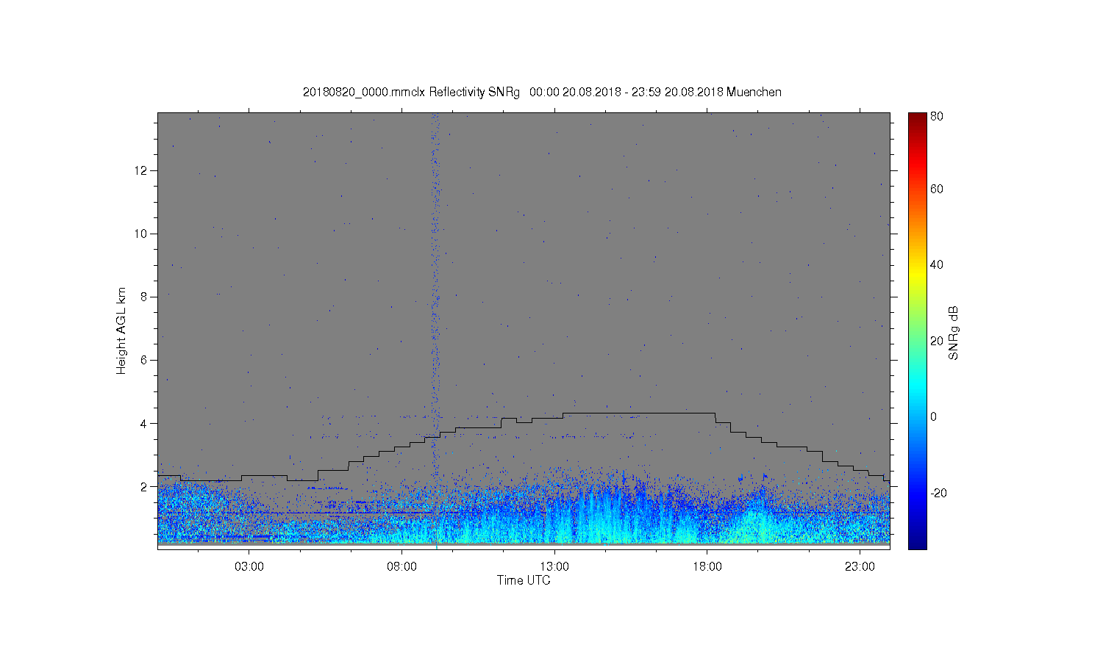Click the 4 km height tick label
This screenshot has height=661, width=1103.
(145, 423)
